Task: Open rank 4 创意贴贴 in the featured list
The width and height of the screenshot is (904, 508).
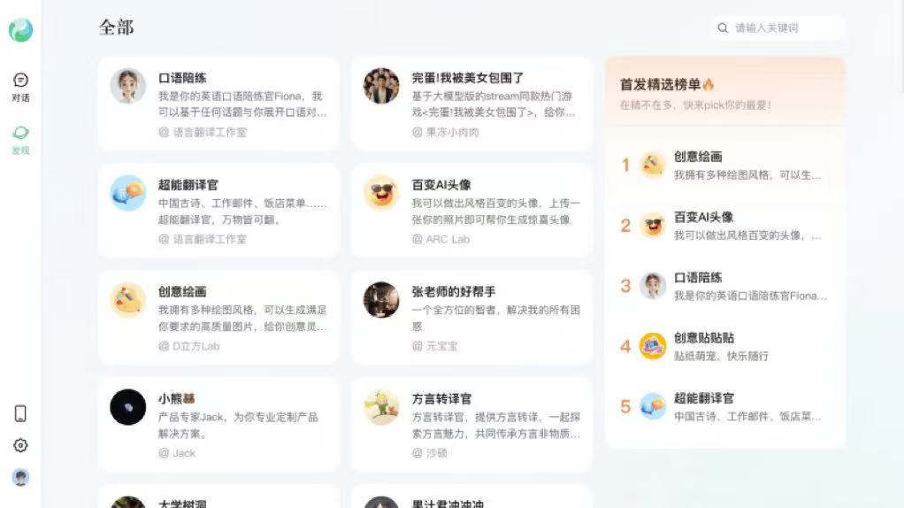Action: (x=724, y=346)
